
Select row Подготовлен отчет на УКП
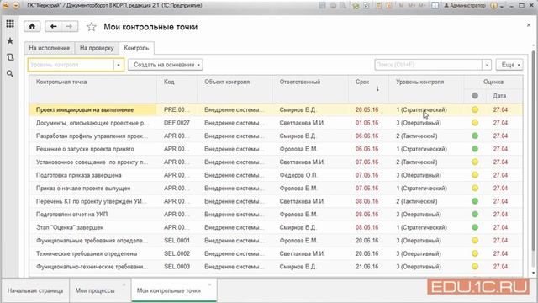277,215
